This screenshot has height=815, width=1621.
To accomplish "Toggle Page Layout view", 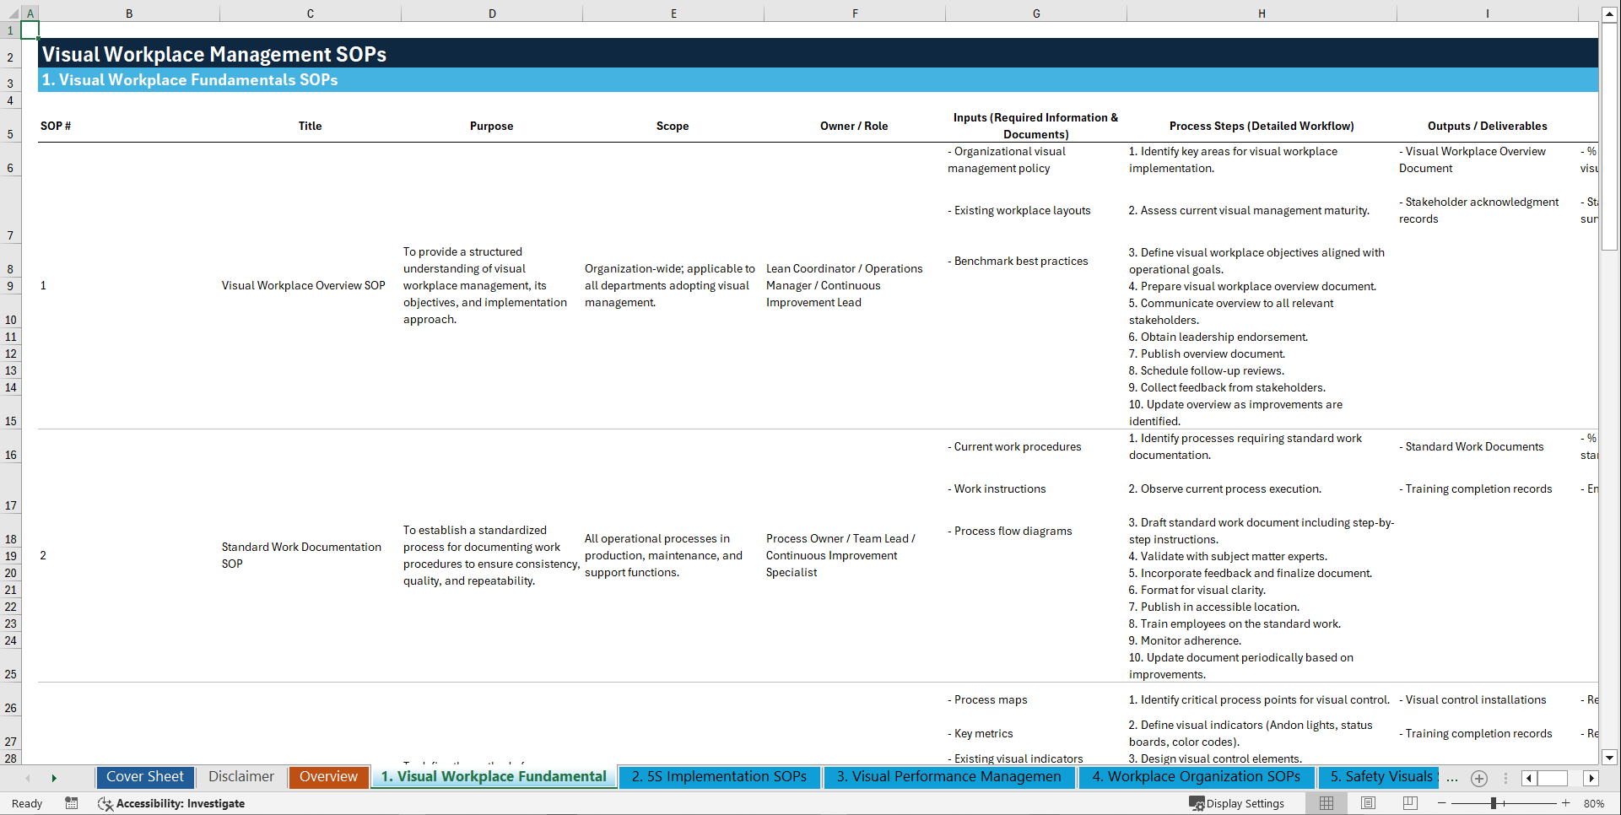I will pos(1368,803).
